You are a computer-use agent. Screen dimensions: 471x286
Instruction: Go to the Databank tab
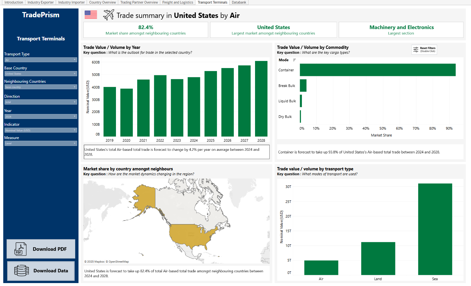click(239, 2)
